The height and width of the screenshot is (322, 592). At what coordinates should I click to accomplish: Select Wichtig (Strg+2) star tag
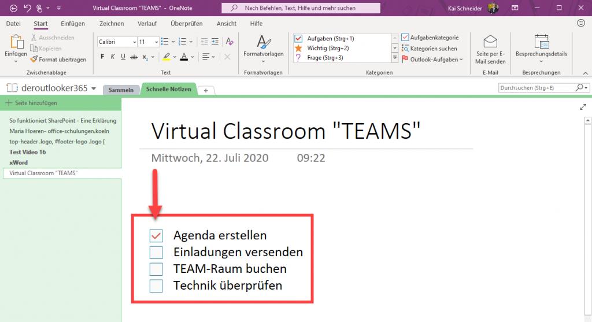(x=343, y=48)
